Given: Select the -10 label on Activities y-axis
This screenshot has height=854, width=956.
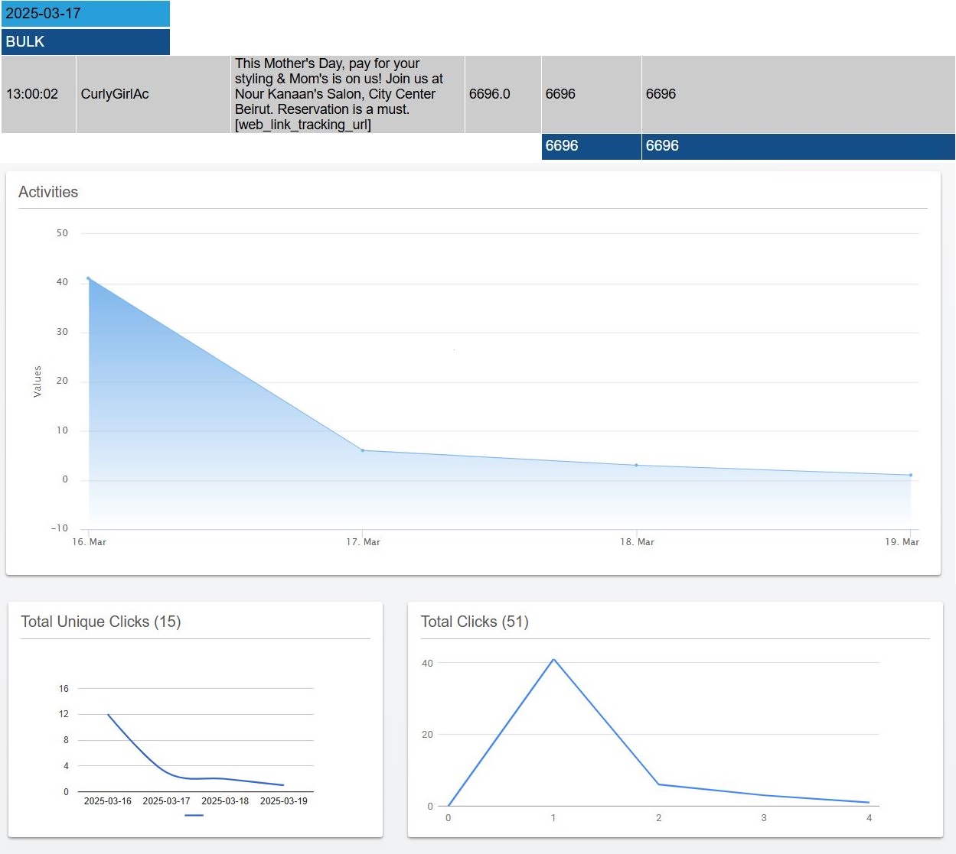Looking at the screenshot, I should (x=60, y=528).
